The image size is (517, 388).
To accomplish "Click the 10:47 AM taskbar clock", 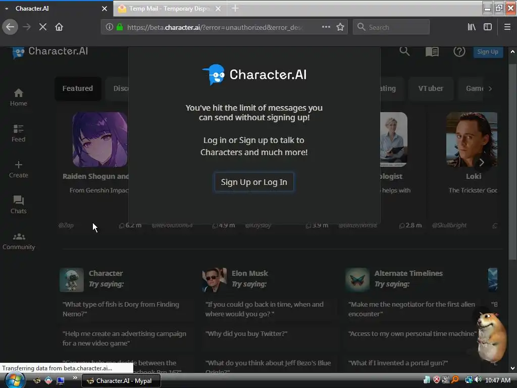I will (x=498, y=380).
